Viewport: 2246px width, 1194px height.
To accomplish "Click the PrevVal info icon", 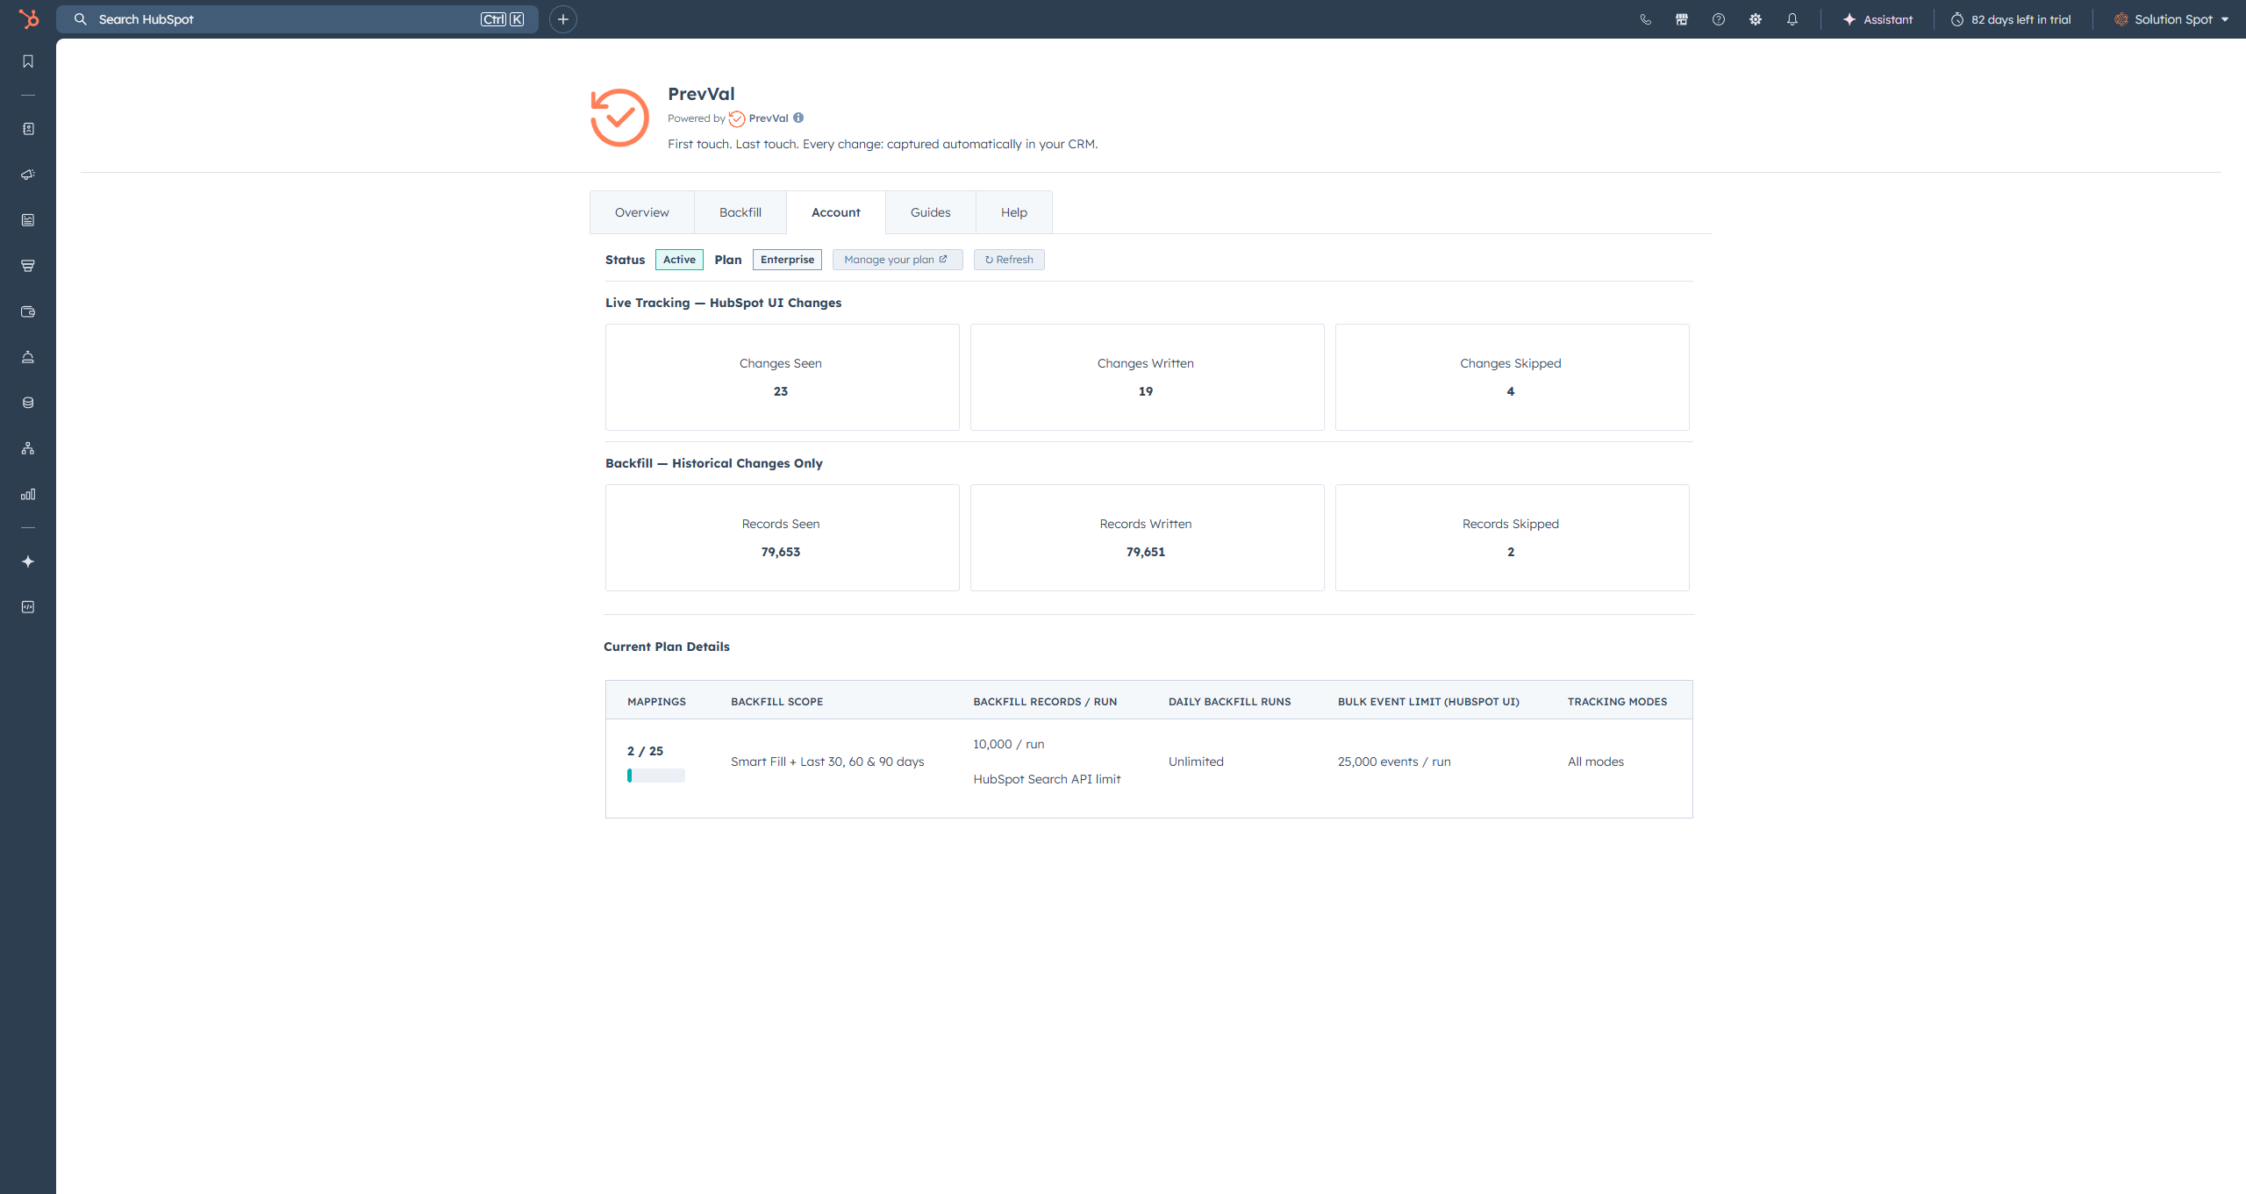I will click(798, 118).
